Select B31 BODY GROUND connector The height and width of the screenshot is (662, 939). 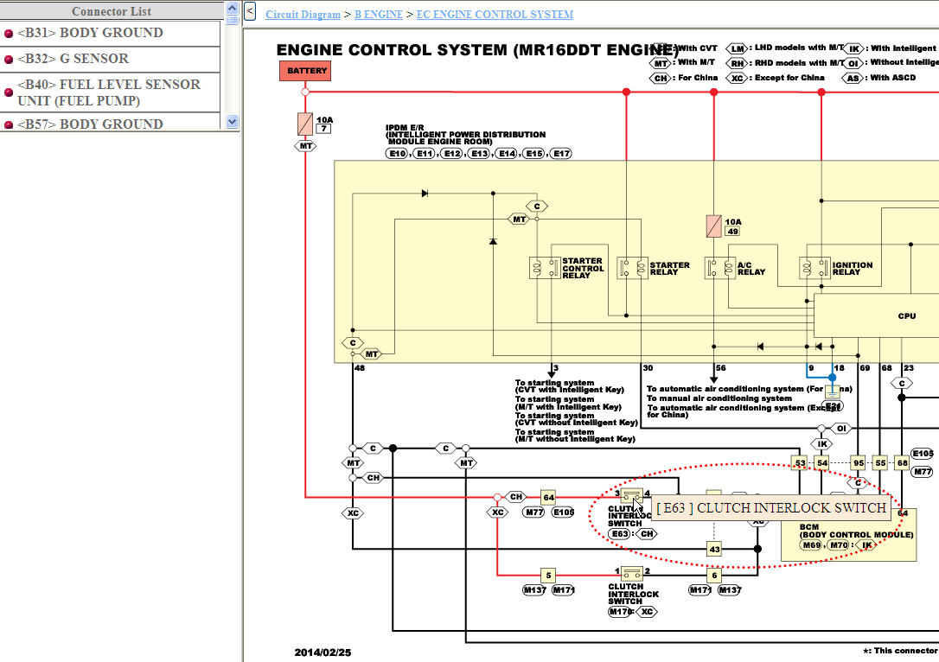110,33
